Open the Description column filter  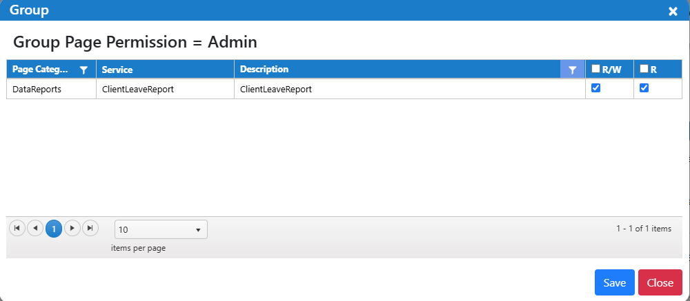(x=572, y=70)
